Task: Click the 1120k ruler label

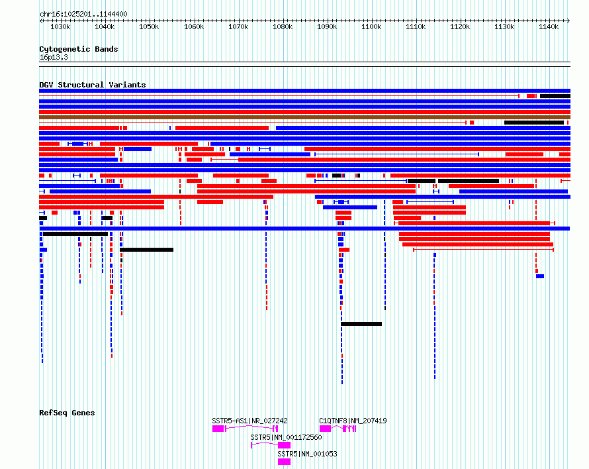Action: pos(460,26)
